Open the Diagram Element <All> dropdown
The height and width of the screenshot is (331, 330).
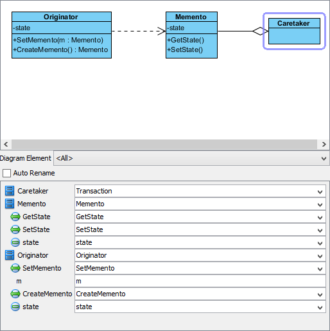[x=191, y=158]
